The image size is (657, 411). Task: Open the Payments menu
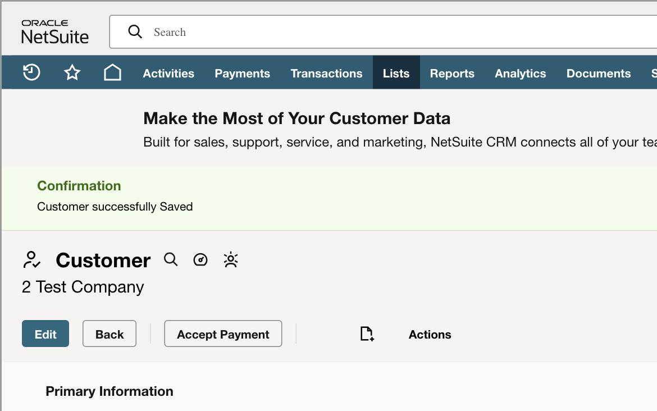[242, 74]
